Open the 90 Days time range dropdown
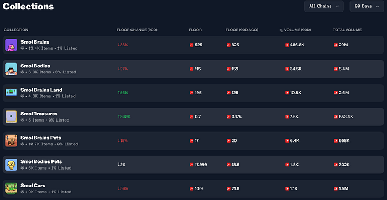This screenshot has width=387, height=200. (367, 6)
